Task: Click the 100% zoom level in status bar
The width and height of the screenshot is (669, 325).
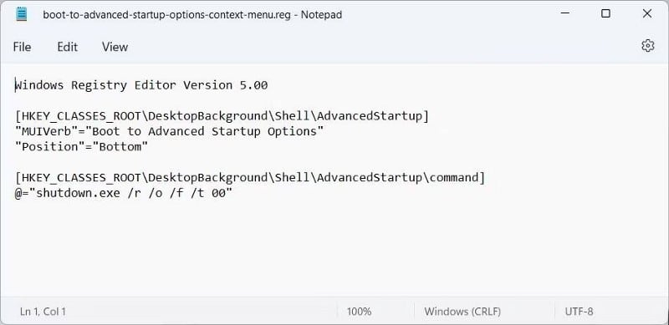Action: click(x=359, y=312)
